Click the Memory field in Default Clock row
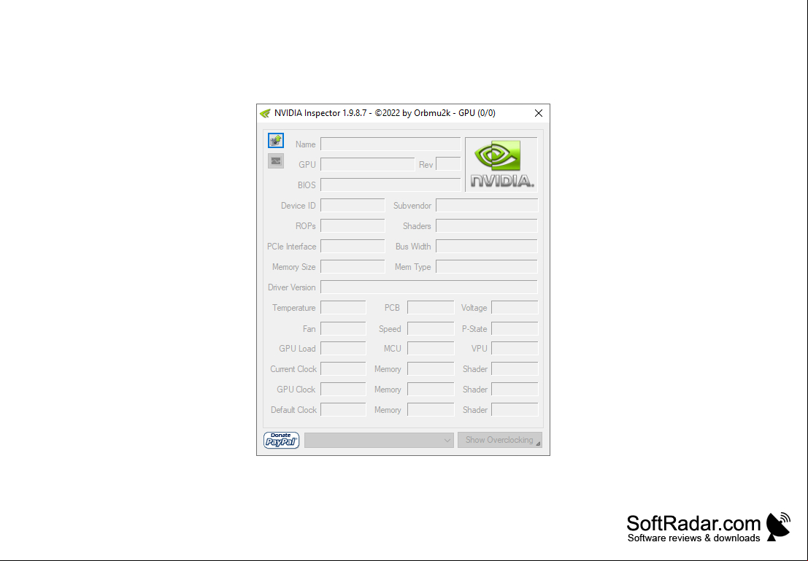808x561 pixels. [431, 409]
